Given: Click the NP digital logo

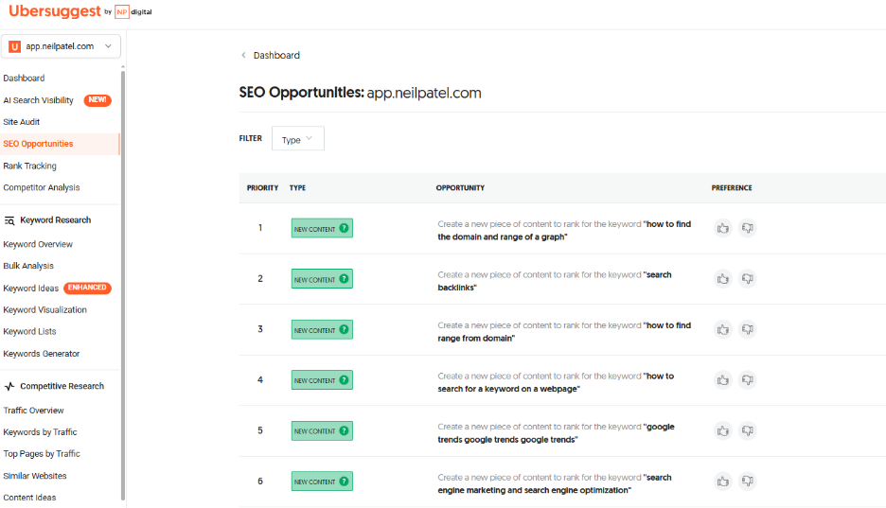Looking at the screenshot, I should 133,12.
